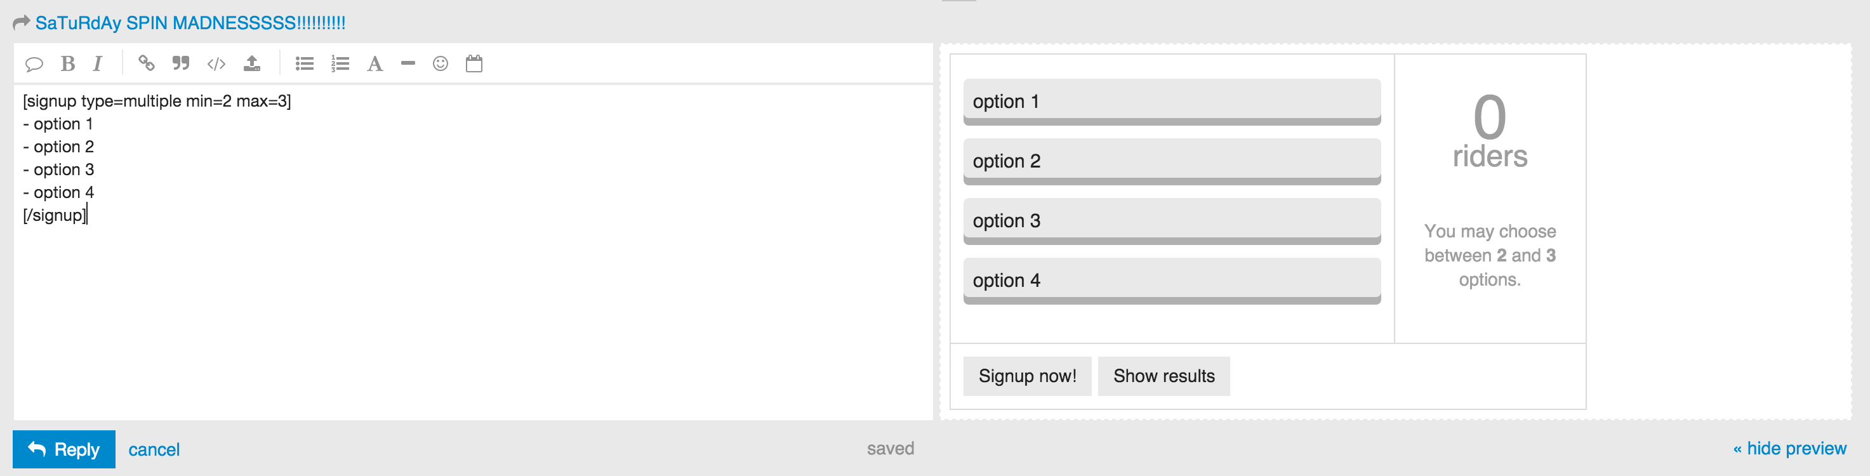
Task: Open the emoji picker
Action: (441, 64)
